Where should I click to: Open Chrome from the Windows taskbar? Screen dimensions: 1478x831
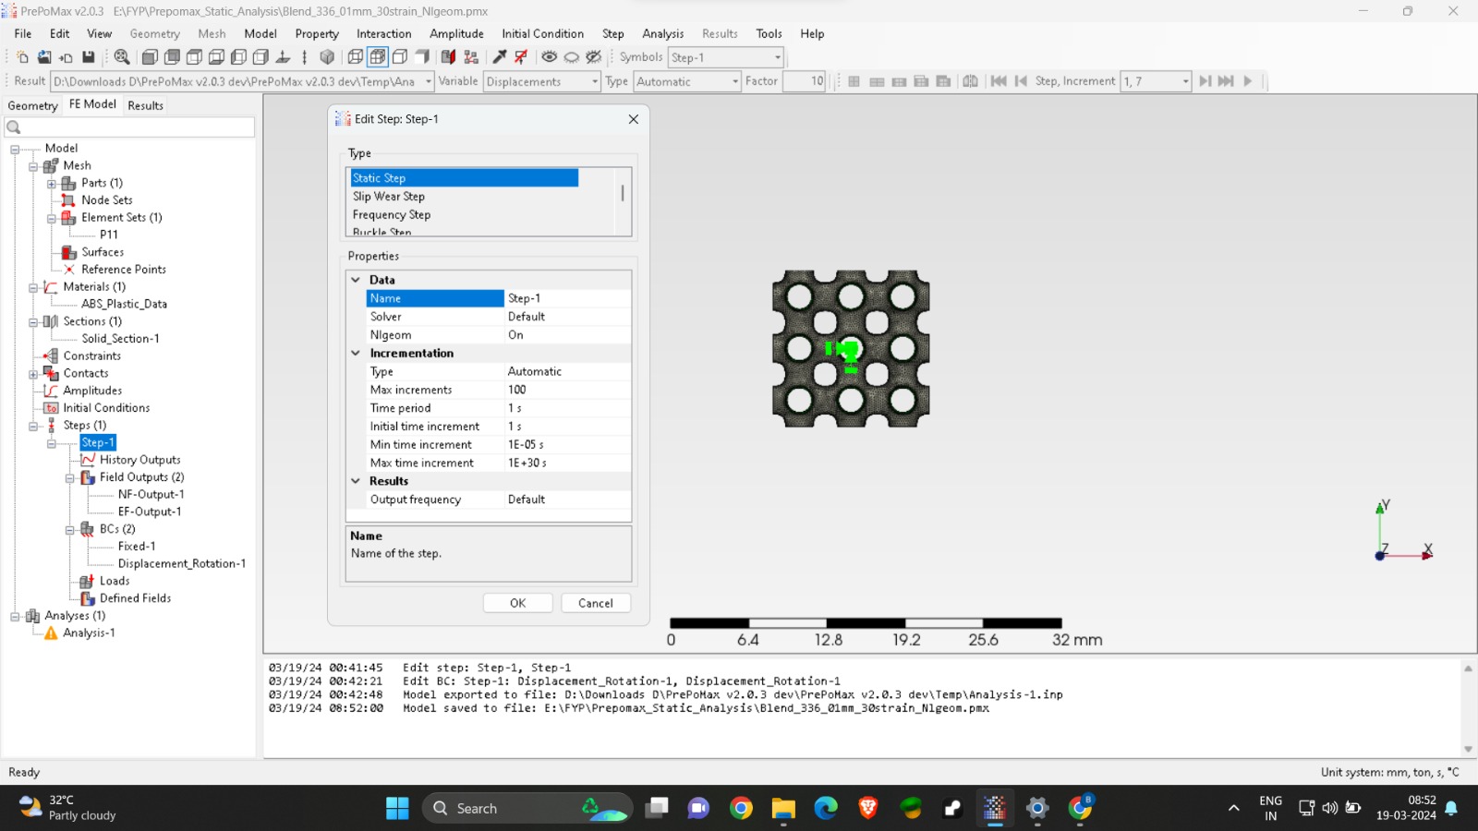coord(741,809)
